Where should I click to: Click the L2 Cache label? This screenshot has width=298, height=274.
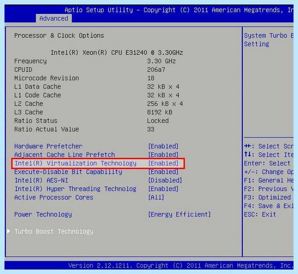(29, 104)
